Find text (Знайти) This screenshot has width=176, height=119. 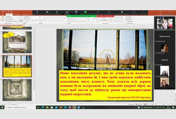coord(129,17)
